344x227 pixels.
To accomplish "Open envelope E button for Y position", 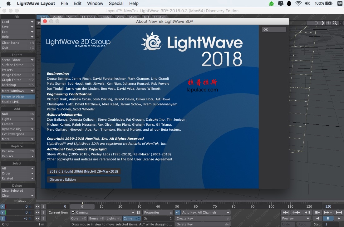I will pos(43,213).
